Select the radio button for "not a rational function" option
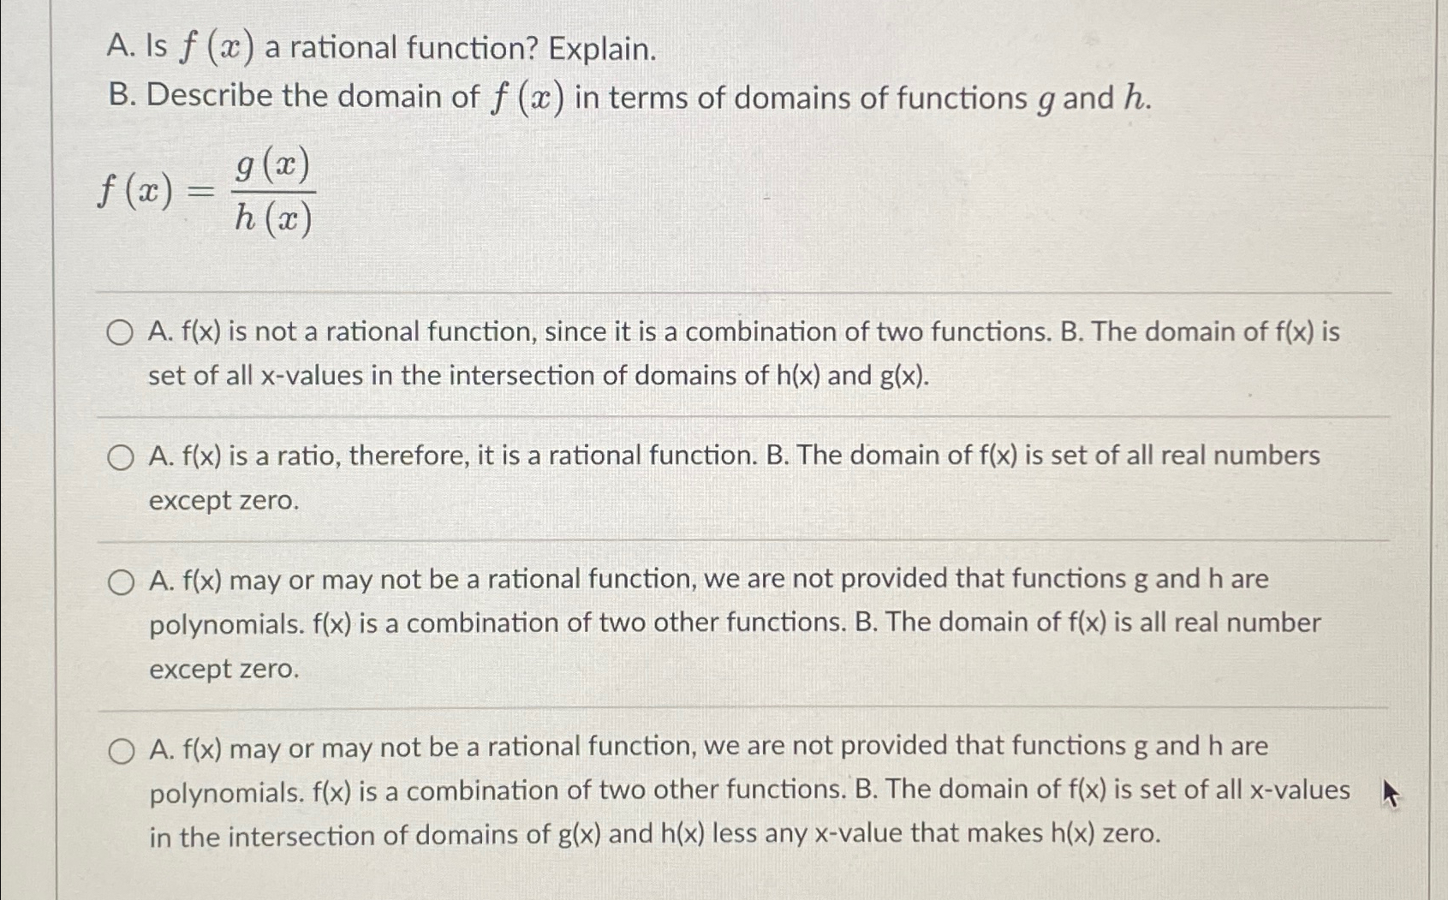The image size is (1448, 900). 121,333
